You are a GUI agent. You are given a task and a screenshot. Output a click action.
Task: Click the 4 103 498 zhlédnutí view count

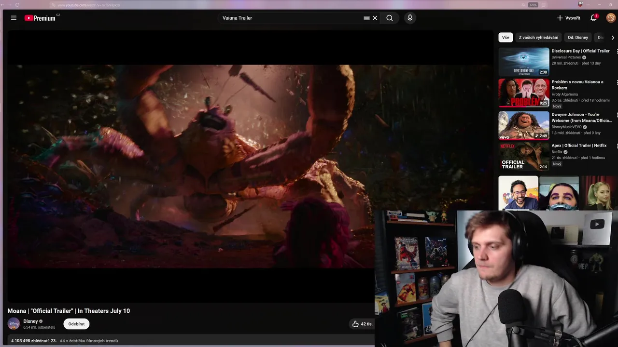pyautogui.click(x=30, y=341)
